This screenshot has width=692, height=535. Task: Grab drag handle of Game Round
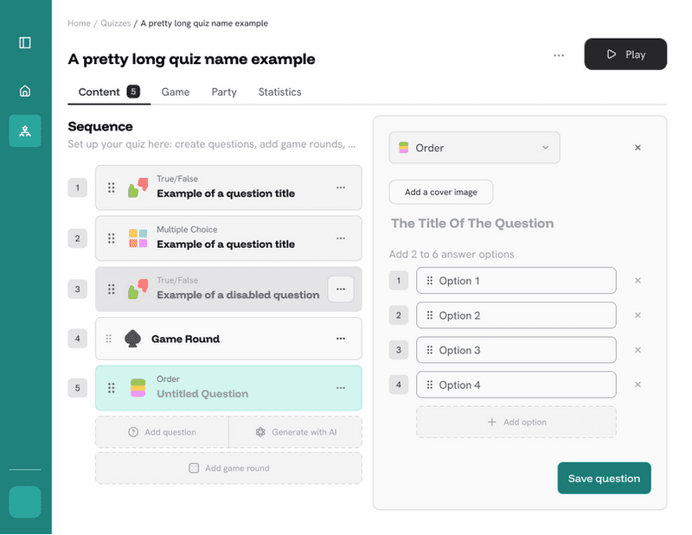pos(109,339)
